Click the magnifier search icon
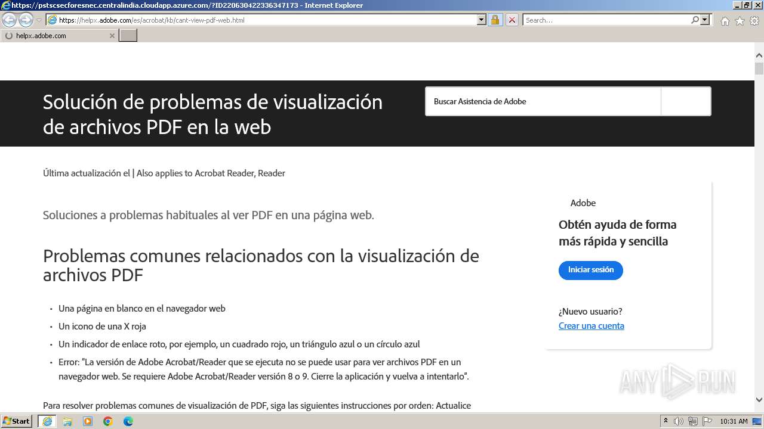The width and height of the screenshot is (764, 429). (x=695, y=20)
